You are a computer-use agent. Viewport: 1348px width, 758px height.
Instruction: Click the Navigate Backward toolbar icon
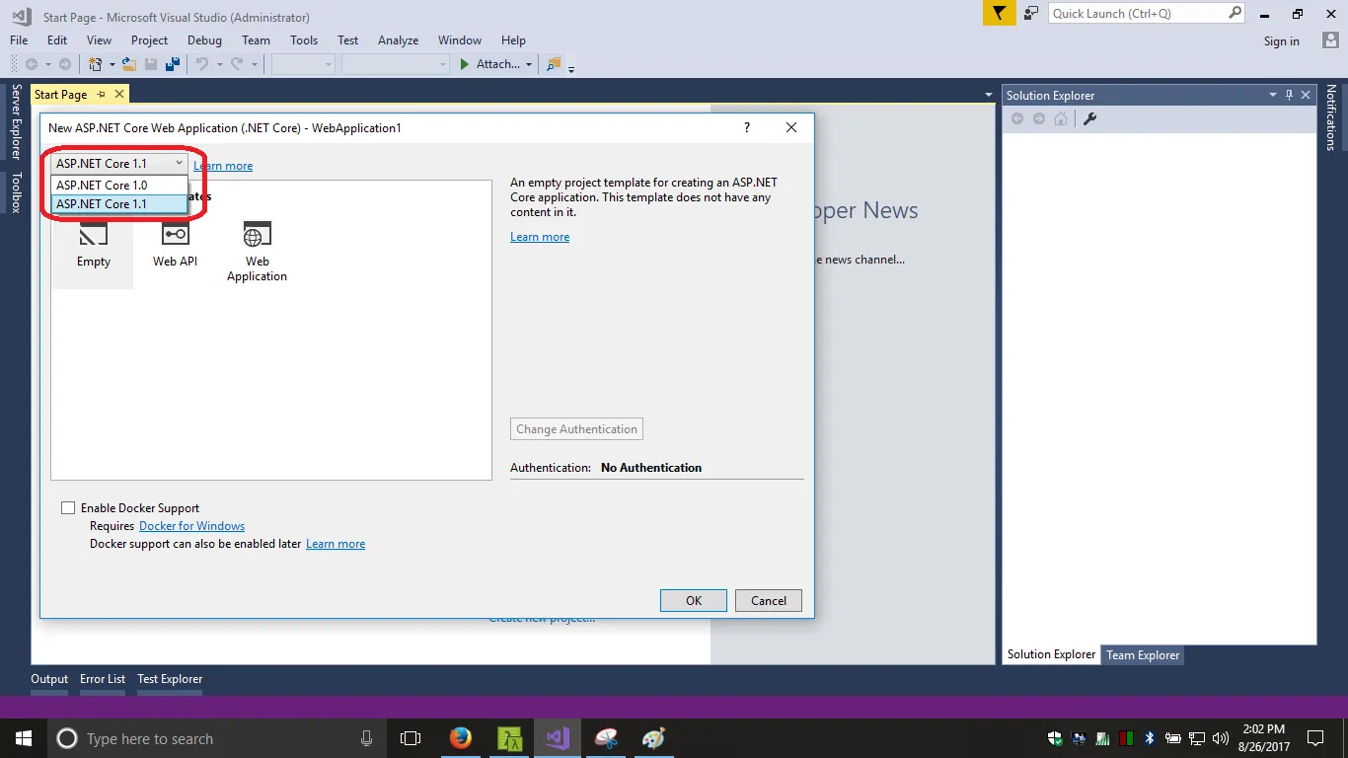click(32, 64)
